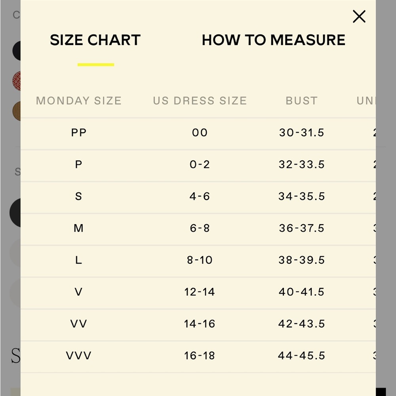Screen dimensions: 396x396
Task: Click the M size row label
Action: 78,228
